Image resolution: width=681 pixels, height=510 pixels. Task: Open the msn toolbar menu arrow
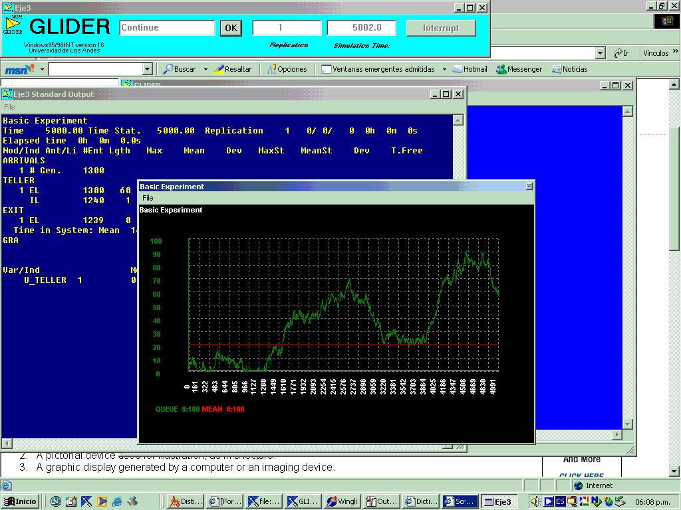[42, 69]
